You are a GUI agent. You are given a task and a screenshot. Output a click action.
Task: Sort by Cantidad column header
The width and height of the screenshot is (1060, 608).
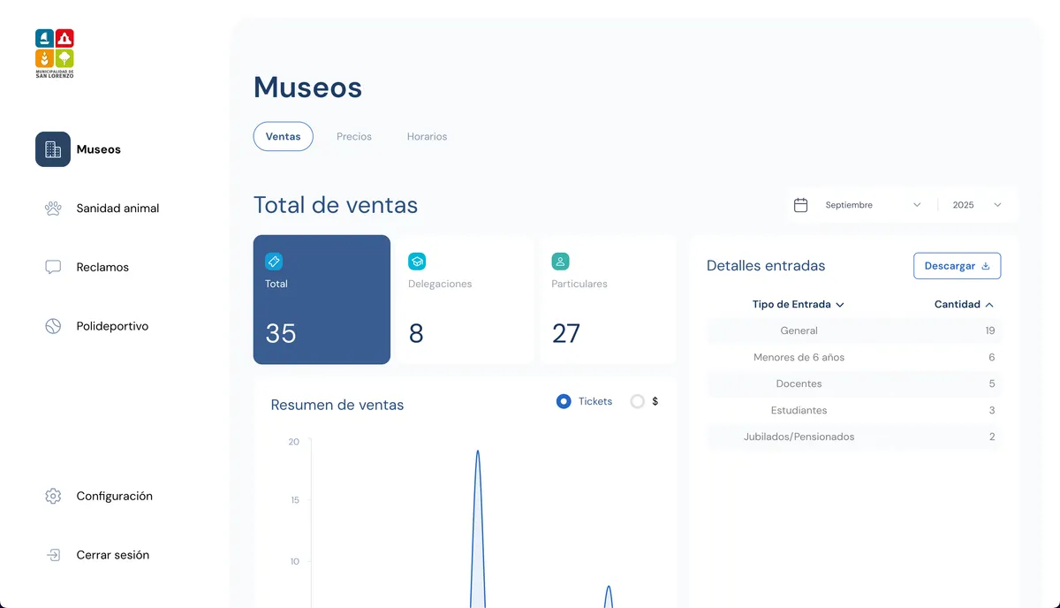(x=964, y=304)
